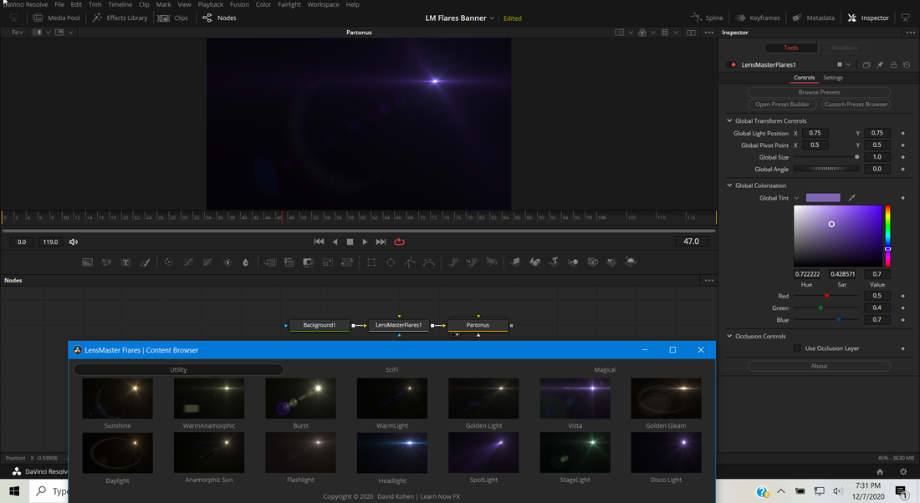Open the LM Flares Banner project dropdown
The image size is (920, 503).
pyautogui.click(x=491, y=18)
